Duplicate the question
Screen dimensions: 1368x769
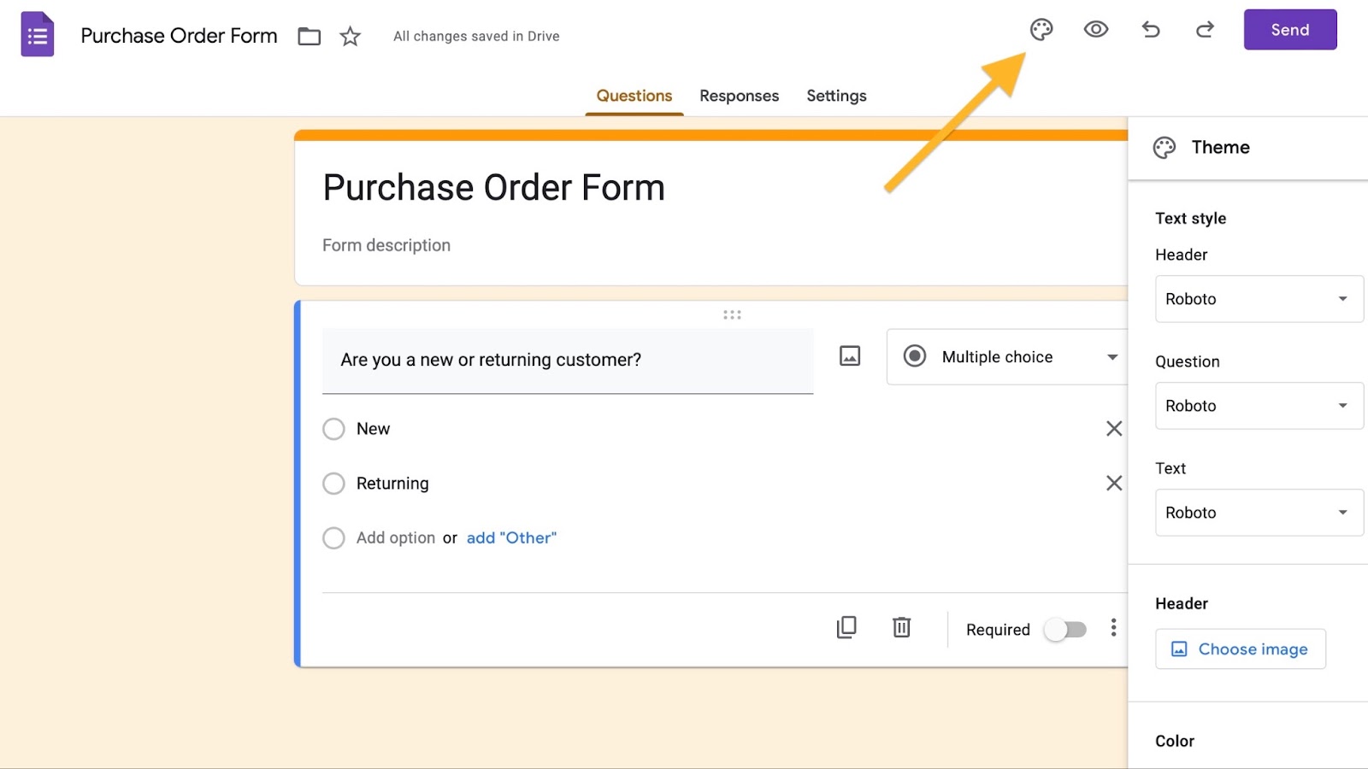[x=846, y=628]
